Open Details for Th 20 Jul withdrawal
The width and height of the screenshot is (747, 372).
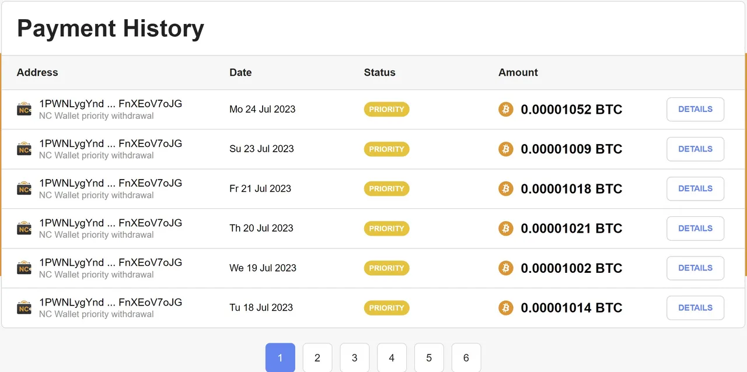pyautogui.click(x=695, y=228)
